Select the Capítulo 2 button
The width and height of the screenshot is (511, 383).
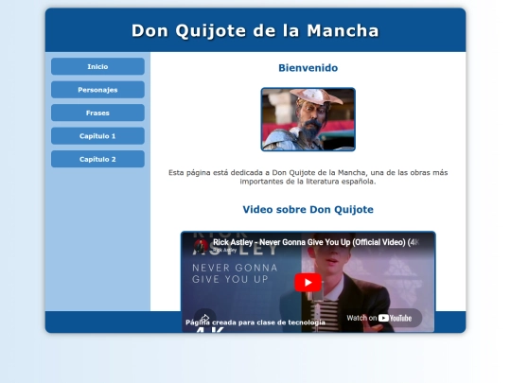click(97, 159)
